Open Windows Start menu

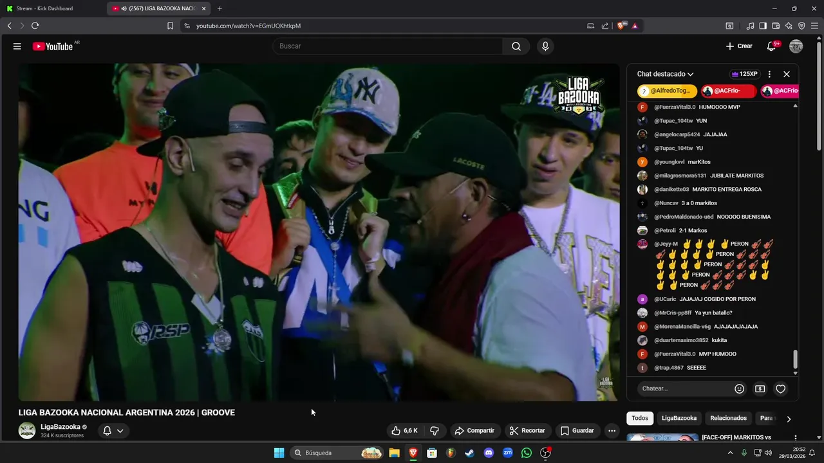pos(279,453)
